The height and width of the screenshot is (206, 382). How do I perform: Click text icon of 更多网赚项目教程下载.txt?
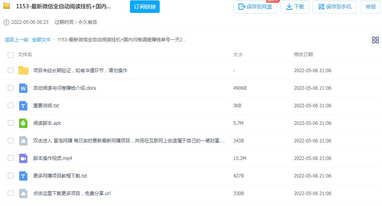(23, 176)
